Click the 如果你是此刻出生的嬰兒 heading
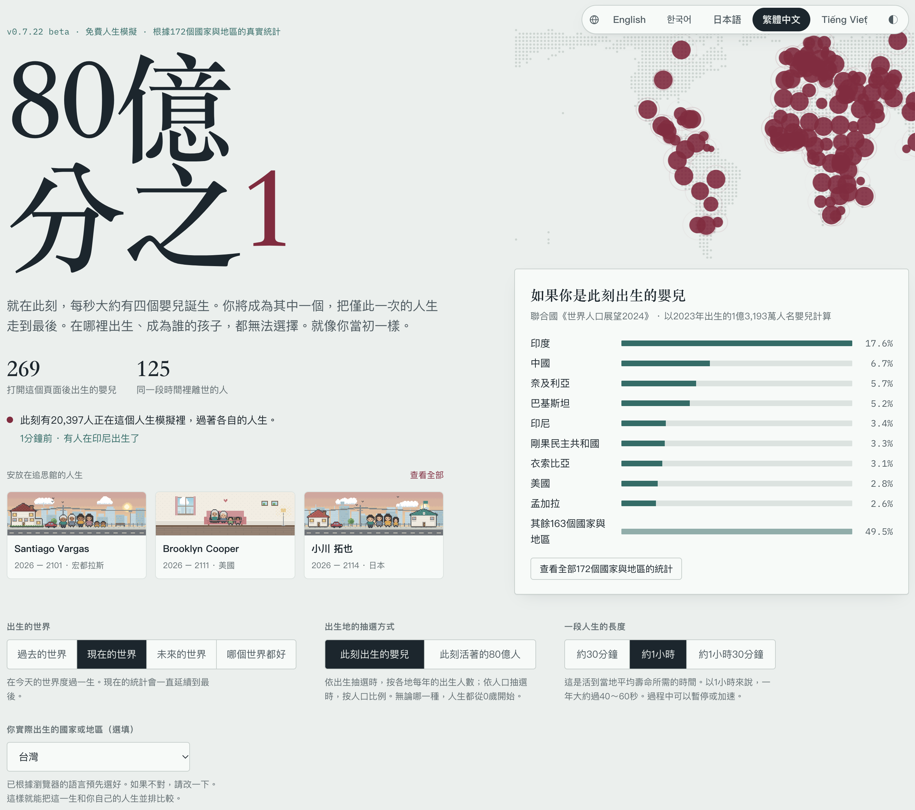 click(608, 295)
